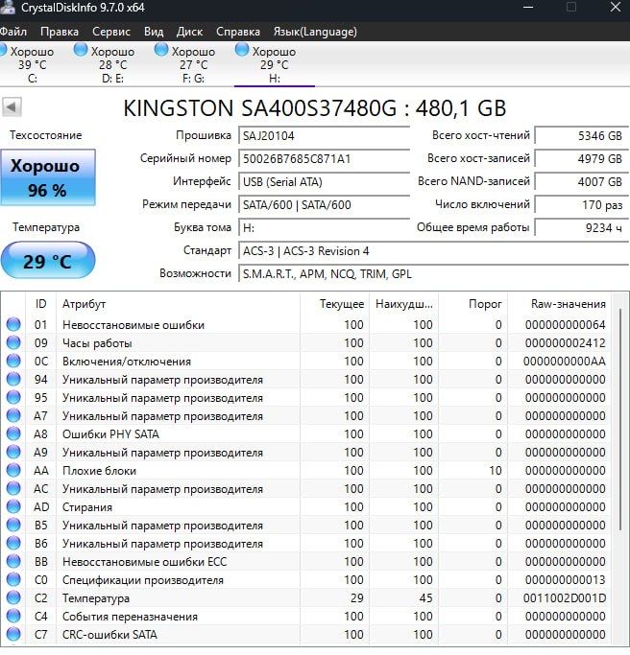Viewport: 630px width, 655px height.
Task: Click status orb of attribute 95 row
Action: pos(13,397)
